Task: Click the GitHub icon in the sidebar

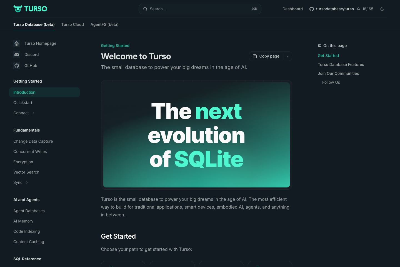Action: 17,66
